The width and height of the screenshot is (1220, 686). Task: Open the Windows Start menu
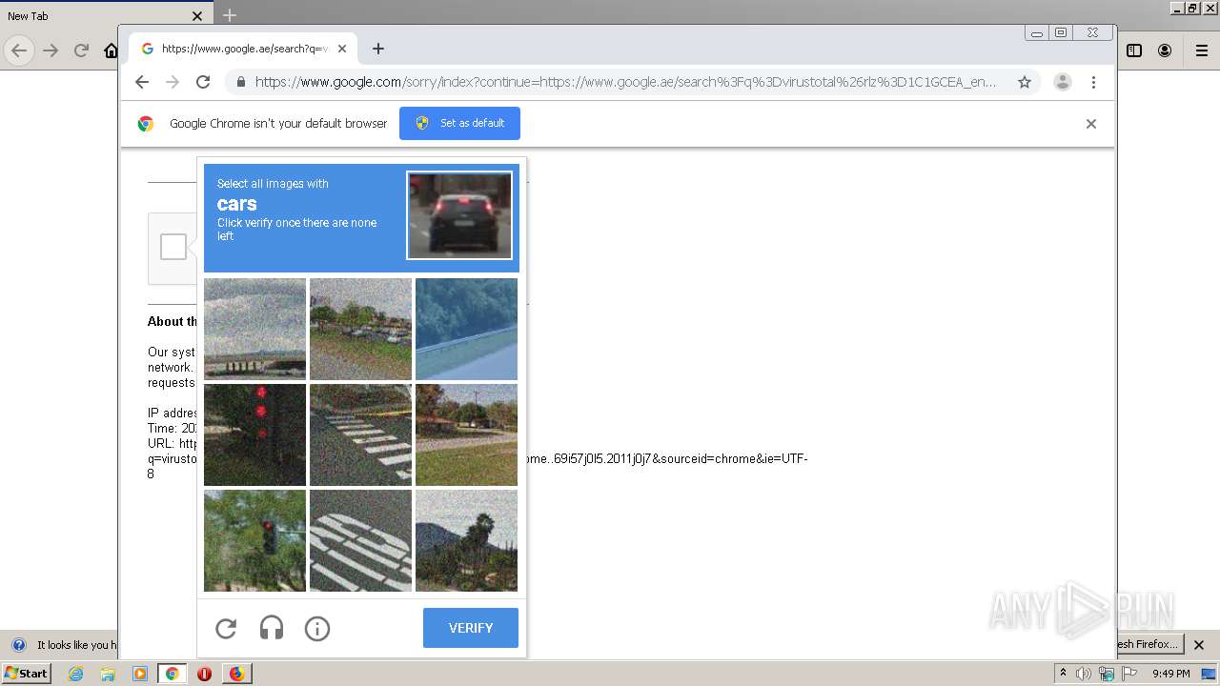coord(27,674)
